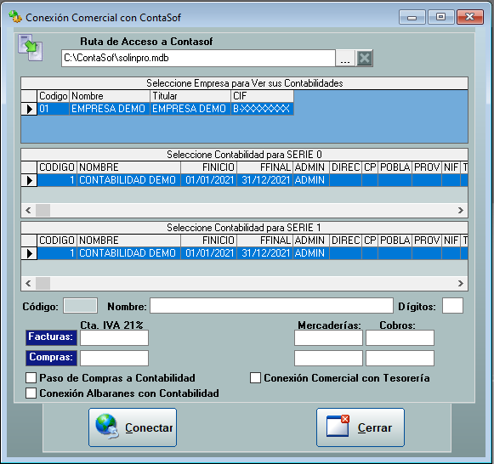Select the row marker in SERIE 1 grid
Screen dimensions: 494x464
[x=29, y=253]
